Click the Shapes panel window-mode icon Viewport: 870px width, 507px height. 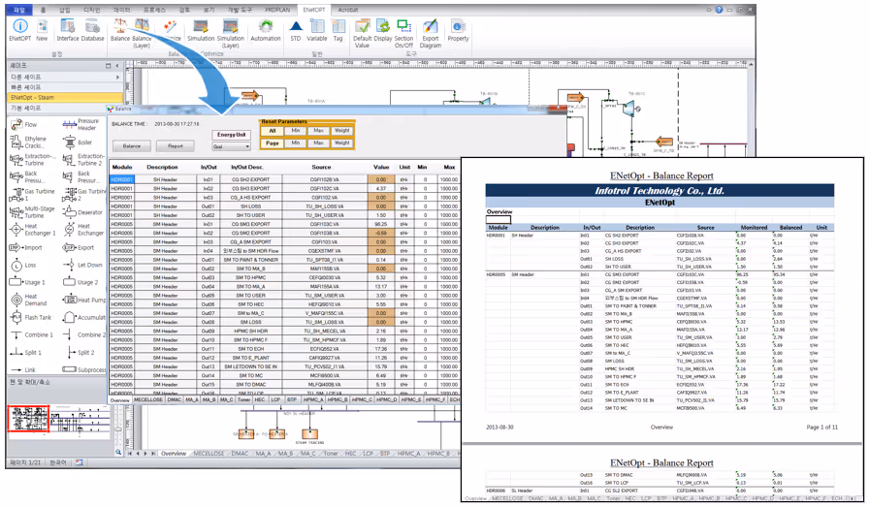[x=109, y=66]
